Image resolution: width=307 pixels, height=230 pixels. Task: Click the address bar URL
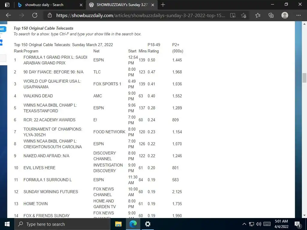[141, 16]
